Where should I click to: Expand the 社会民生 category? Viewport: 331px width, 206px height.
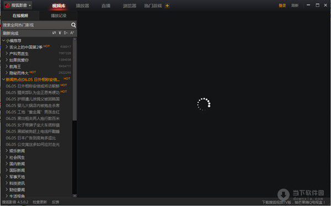[7, 158]
